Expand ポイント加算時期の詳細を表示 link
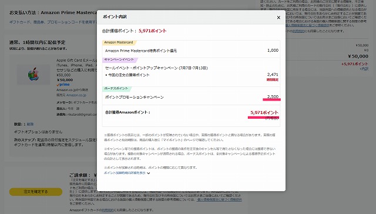This screenshot has width=376, height=214. pyautogui.click(x=125, y=173)
